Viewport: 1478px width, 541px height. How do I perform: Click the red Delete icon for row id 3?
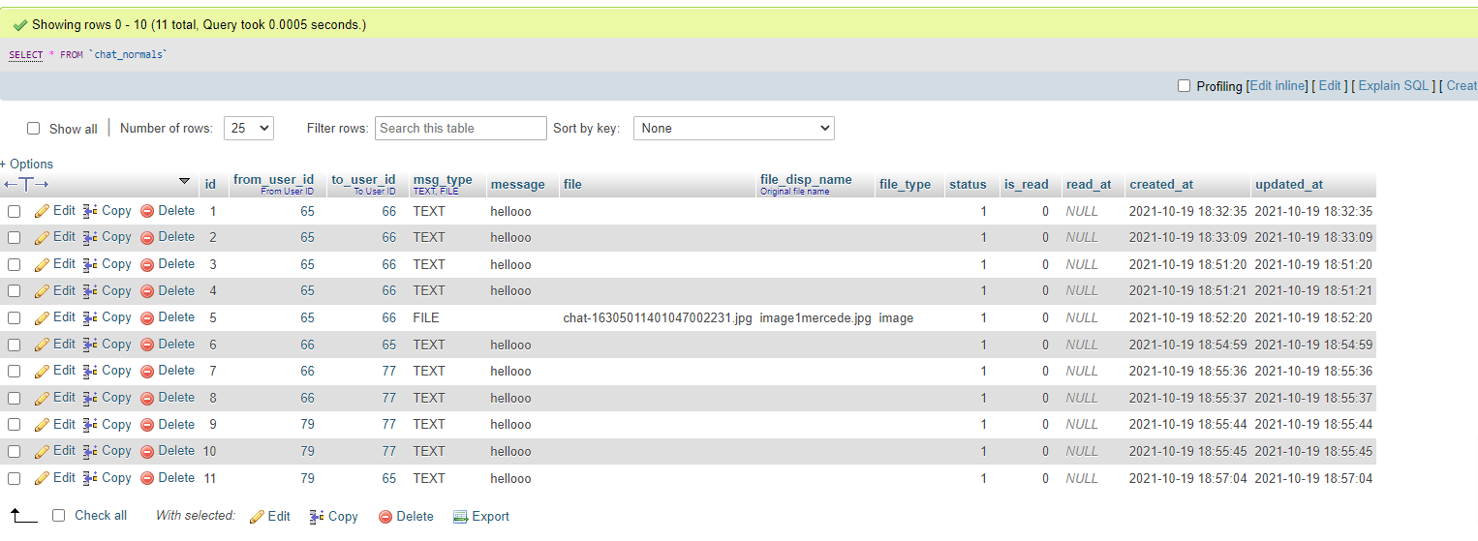click(x=147, y=264)
